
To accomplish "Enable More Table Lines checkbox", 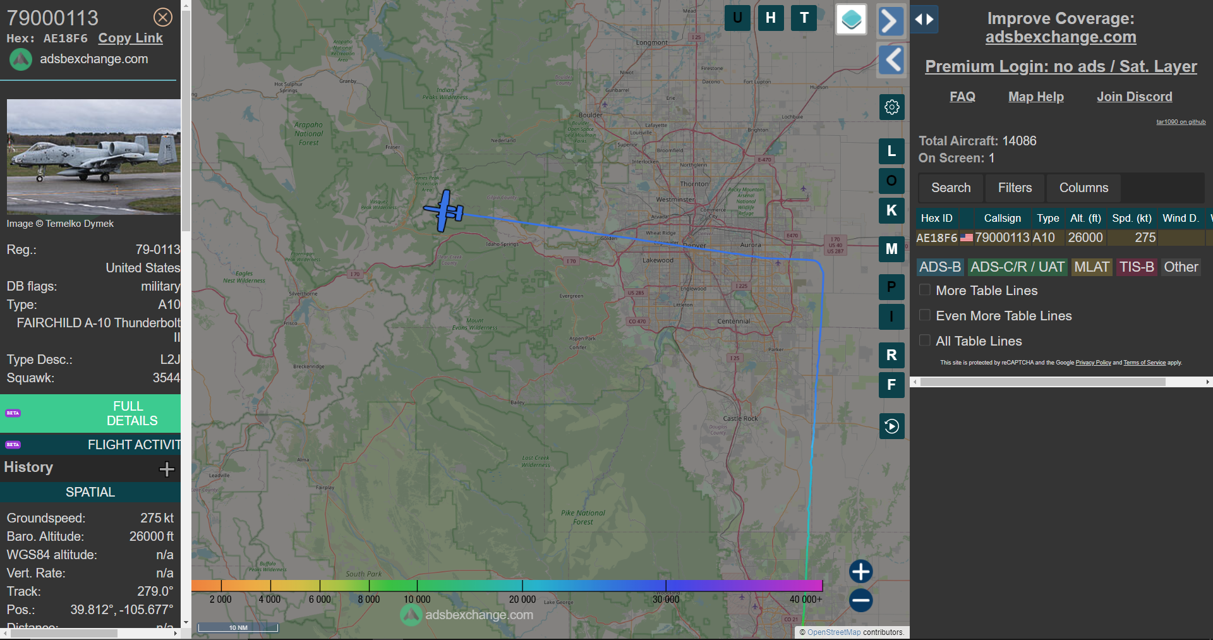I will [924, 290].
